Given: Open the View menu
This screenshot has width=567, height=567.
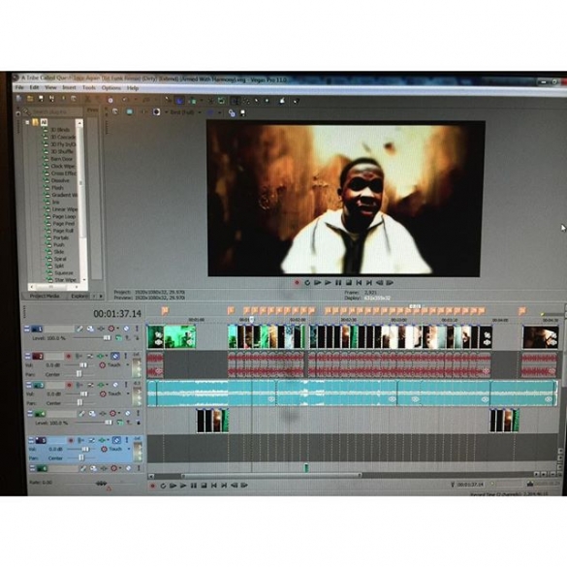Looking at the screenshot, I should tap(50, 87).
